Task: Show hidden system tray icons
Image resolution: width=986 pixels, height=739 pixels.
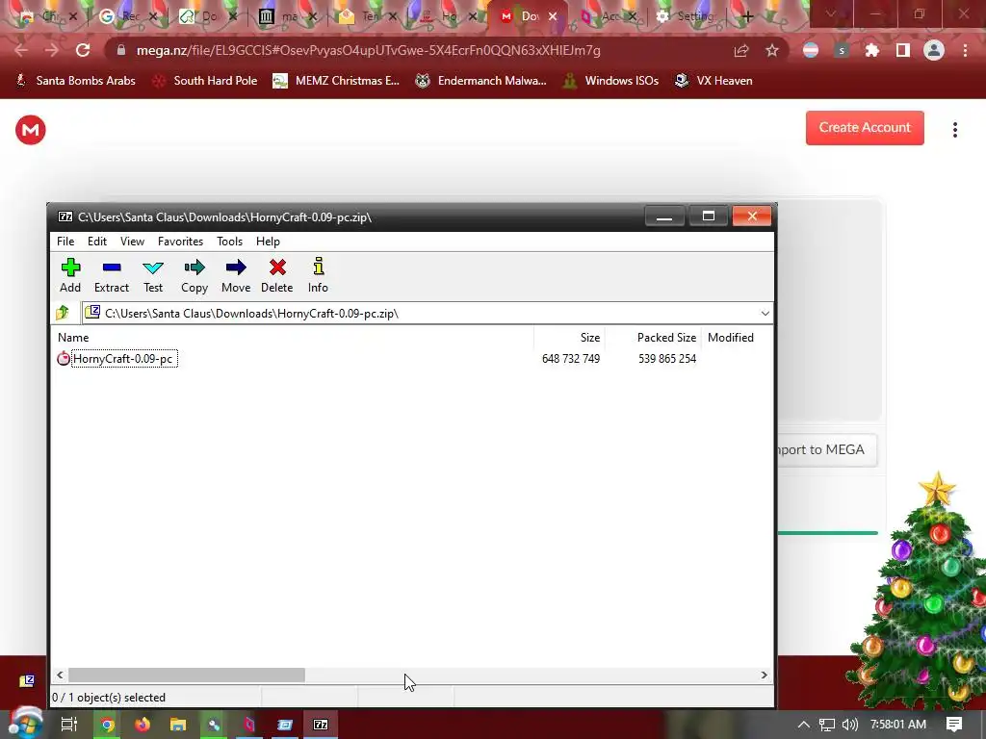Action: coord(803,725)
